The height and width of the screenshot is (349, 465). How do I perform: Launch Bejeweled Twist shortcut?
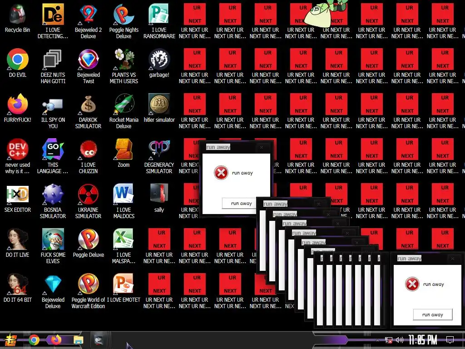pyautogui.click(x=89, y=60)
